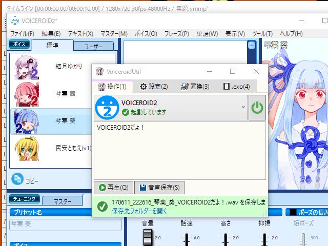Click the 音量 volume slider

[x=148, y=238]
